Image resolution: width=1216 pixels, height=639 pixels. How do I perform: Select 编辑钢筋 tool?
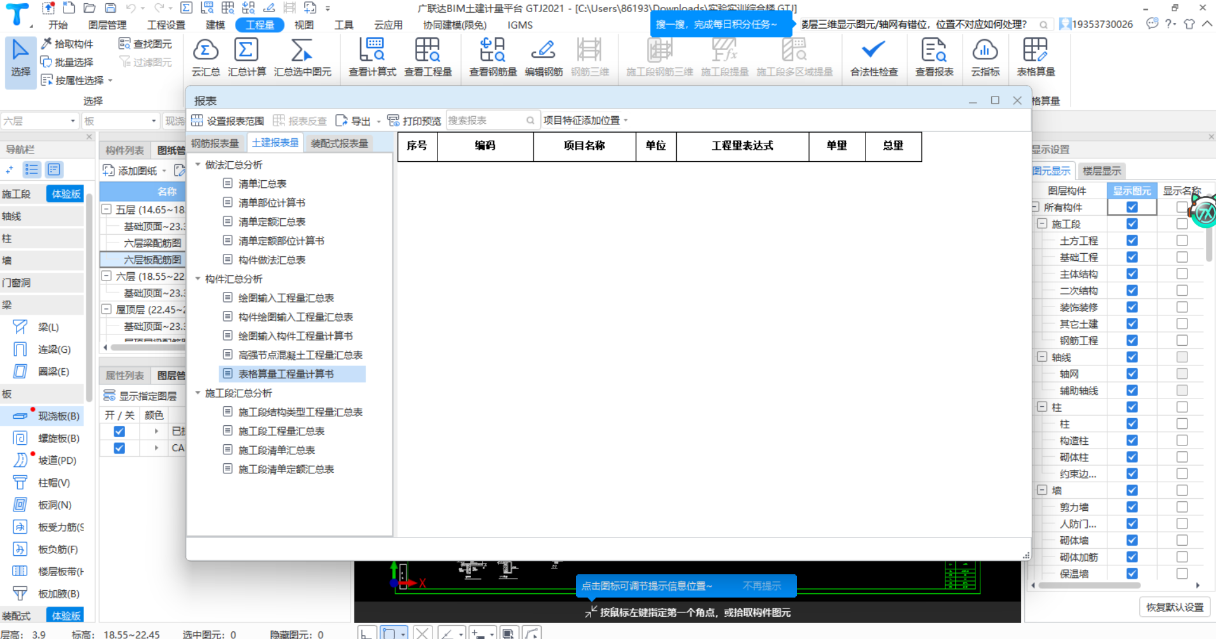tap(544, 57)
